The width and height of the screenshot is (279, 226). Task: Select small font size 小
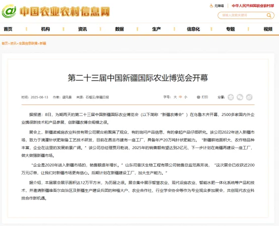(x=186, y=97)
